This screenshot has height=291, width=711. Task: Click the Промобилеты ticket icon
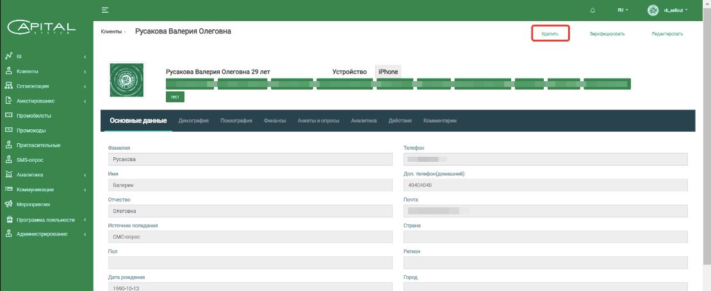coord(9,116)
